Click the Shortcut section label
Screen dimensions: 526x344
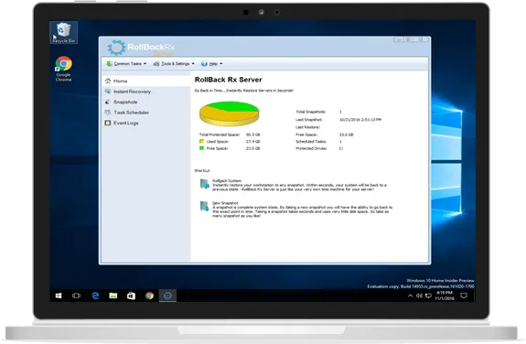coord(202,170)
